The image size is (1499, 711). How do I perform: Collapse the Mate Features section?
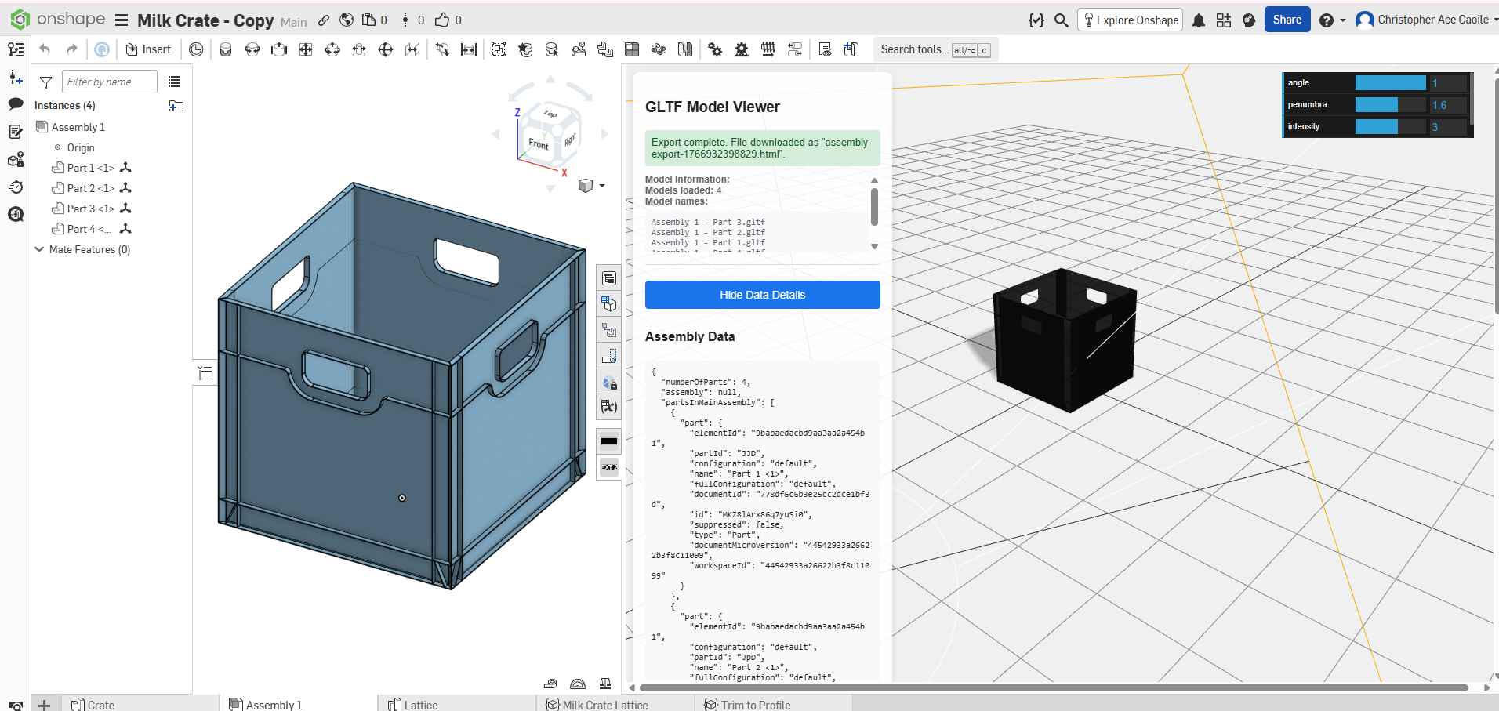point(39,249)
